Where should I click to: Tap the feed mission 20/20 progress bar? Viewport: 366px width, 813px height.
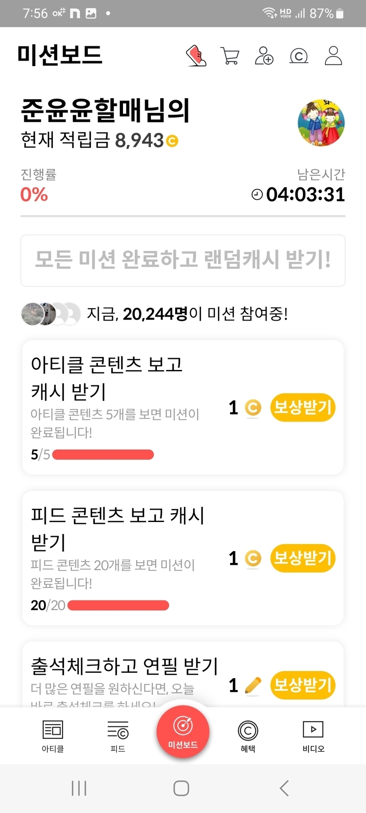click(x=118, y=605)
